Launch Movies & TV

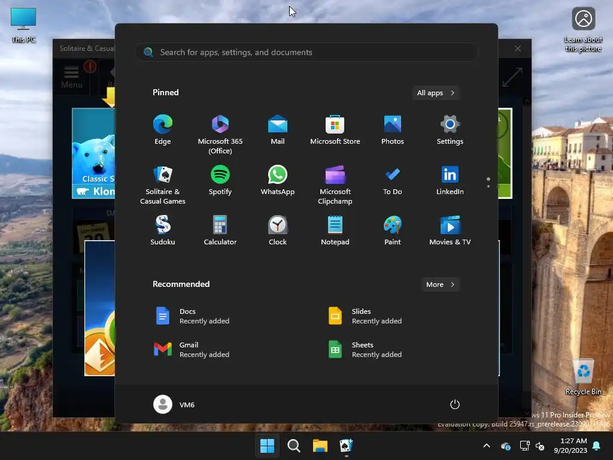pos(450,231)
